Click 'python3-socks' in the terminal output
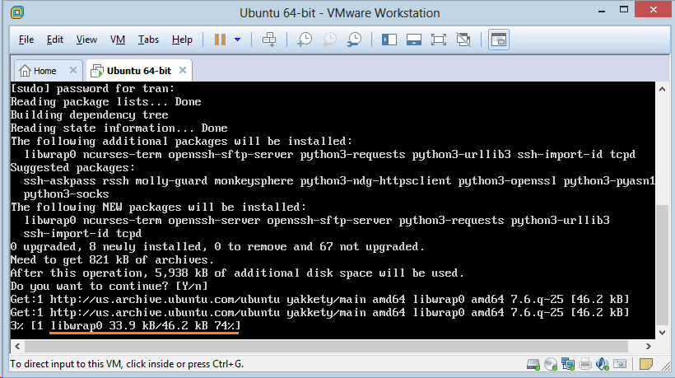Viewport: 675px width, 378px height. [67, 194]
